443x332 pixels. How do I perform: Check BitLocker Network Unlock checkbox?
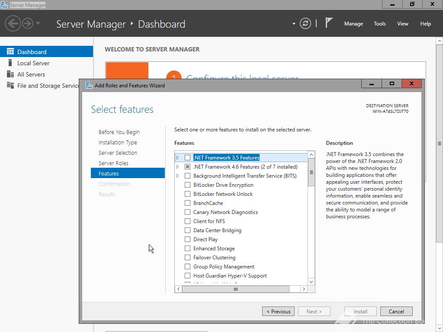point(187,194)
